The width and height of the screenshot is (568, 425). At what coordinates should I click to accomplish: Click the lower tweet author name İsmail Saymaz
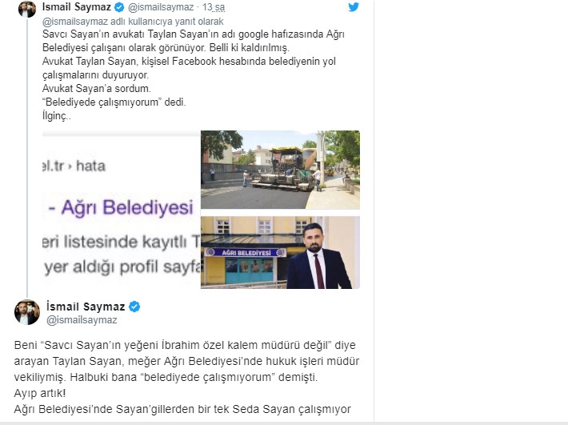click(x=86, y=307)
